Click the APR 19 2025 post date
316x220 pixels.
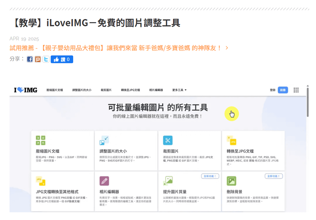tap(24, 39)
